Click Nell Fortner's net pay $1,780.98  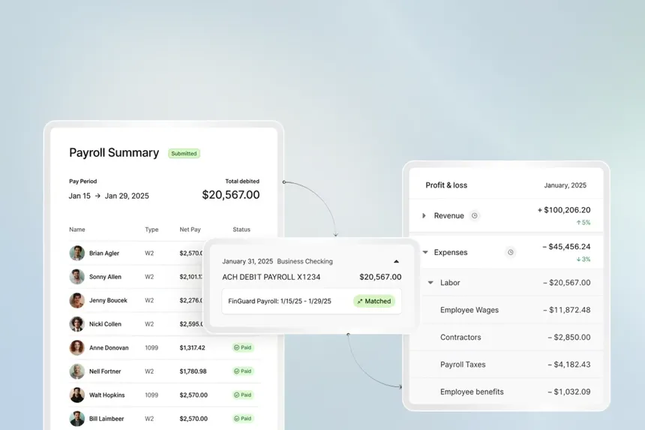193,371
